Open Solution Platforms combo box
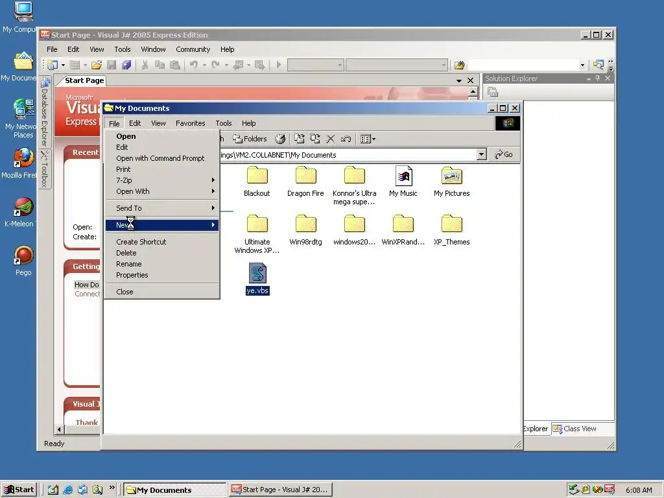664x498 pixels. click(x=396, y=65)
